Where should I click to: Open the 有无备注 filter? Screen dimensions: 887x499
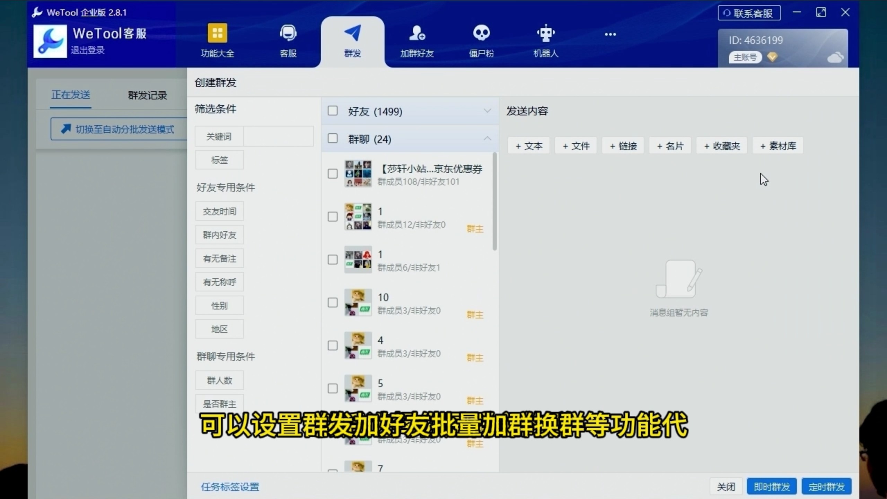click(219, 259)
